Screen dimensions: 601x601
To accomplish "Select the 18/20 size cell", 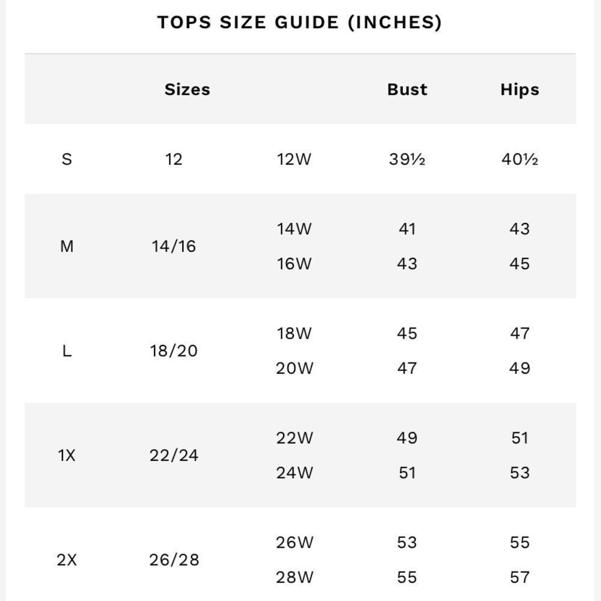I will 174,351.
